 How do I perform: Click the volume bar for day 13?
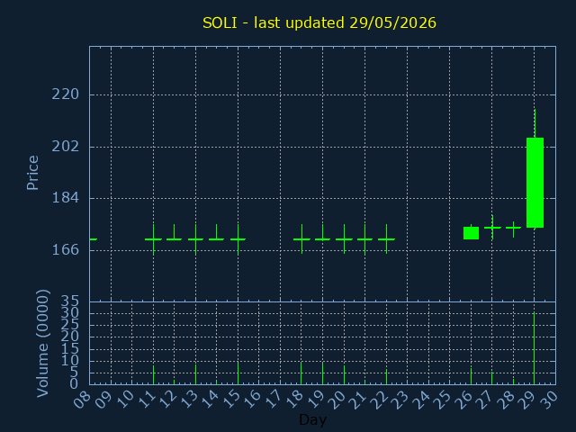(196, 374)
